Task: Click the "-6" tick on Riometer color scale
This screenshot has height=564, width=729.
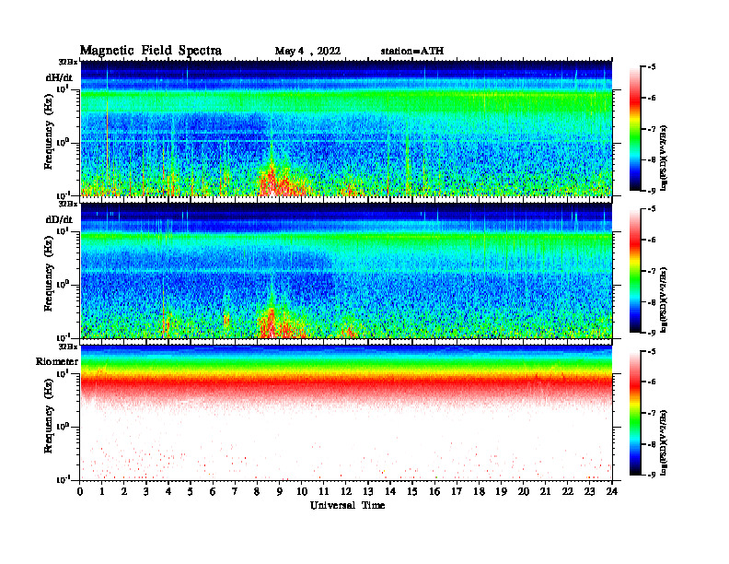Action: coord(651,382)
